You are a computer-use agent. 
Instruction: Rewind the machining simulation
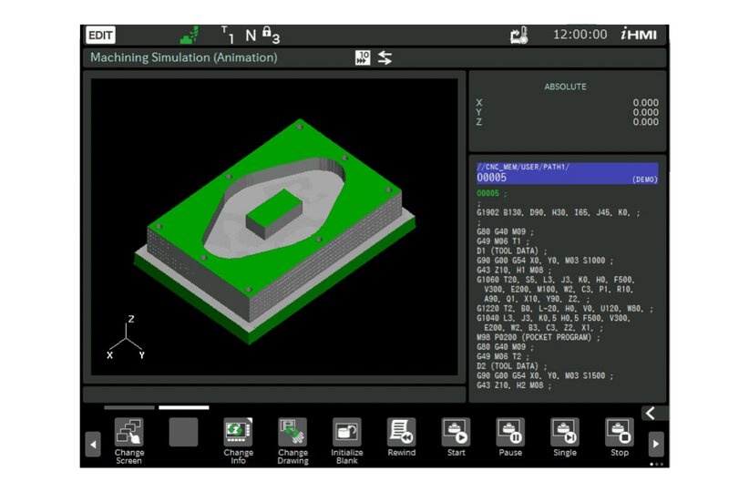point(401,433)
